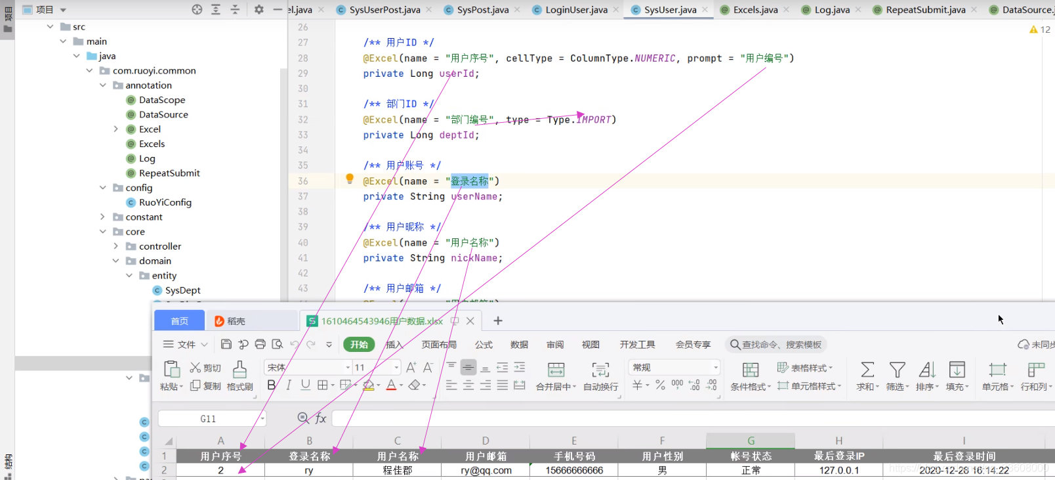
Task: Click the Paste clipboard icon
Action: coord(172,369)
